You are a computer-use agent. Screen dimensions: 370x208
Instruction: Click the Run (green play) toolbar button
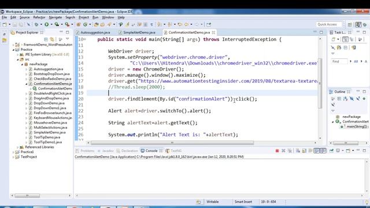tap(46, 24)
